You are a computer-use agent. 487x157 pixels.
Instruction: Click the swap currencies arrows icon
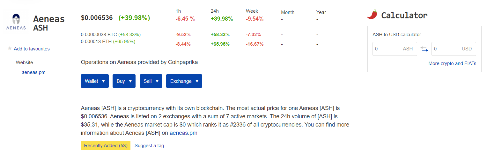point(424,49)
